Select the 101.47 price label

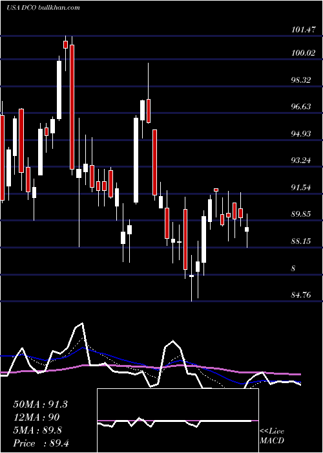tap(304, 30)
